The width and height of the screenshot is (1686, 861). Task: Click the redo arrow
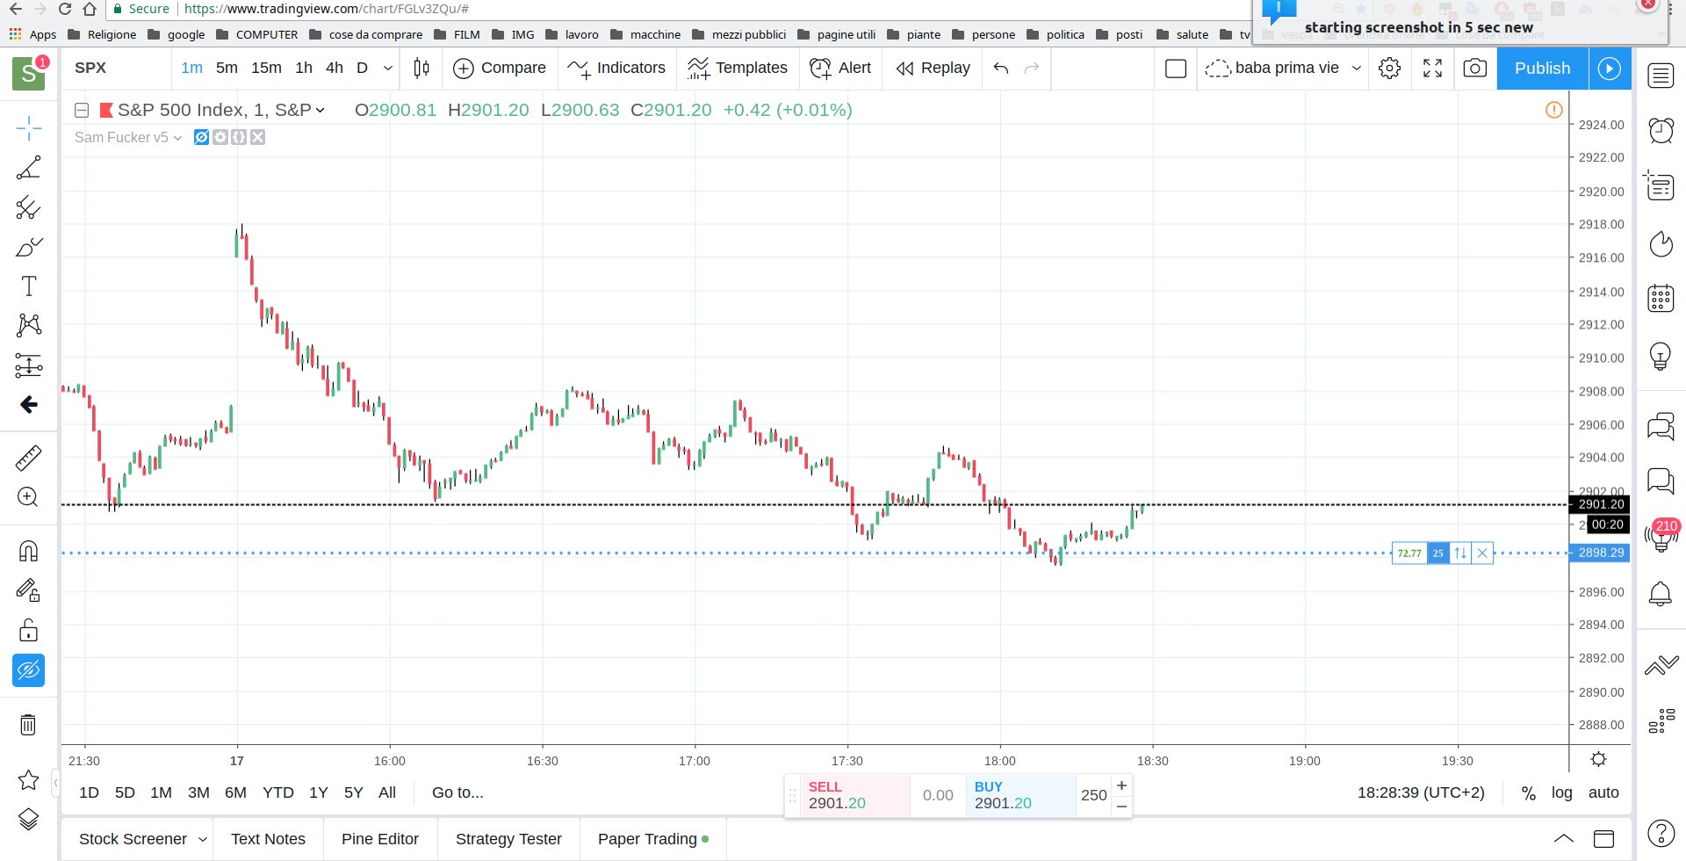pyautogui.click(x=1032, y=68)
